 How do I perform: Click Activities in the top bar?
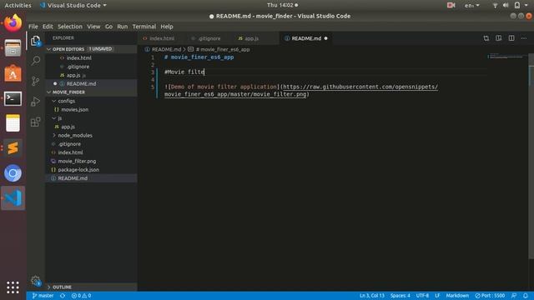[18, 5]
